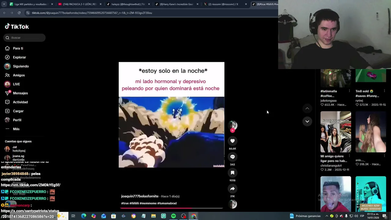Open Mi amigo quiere ligar video thumbnail
Viewport: 391px width, 220px height.
336,132
